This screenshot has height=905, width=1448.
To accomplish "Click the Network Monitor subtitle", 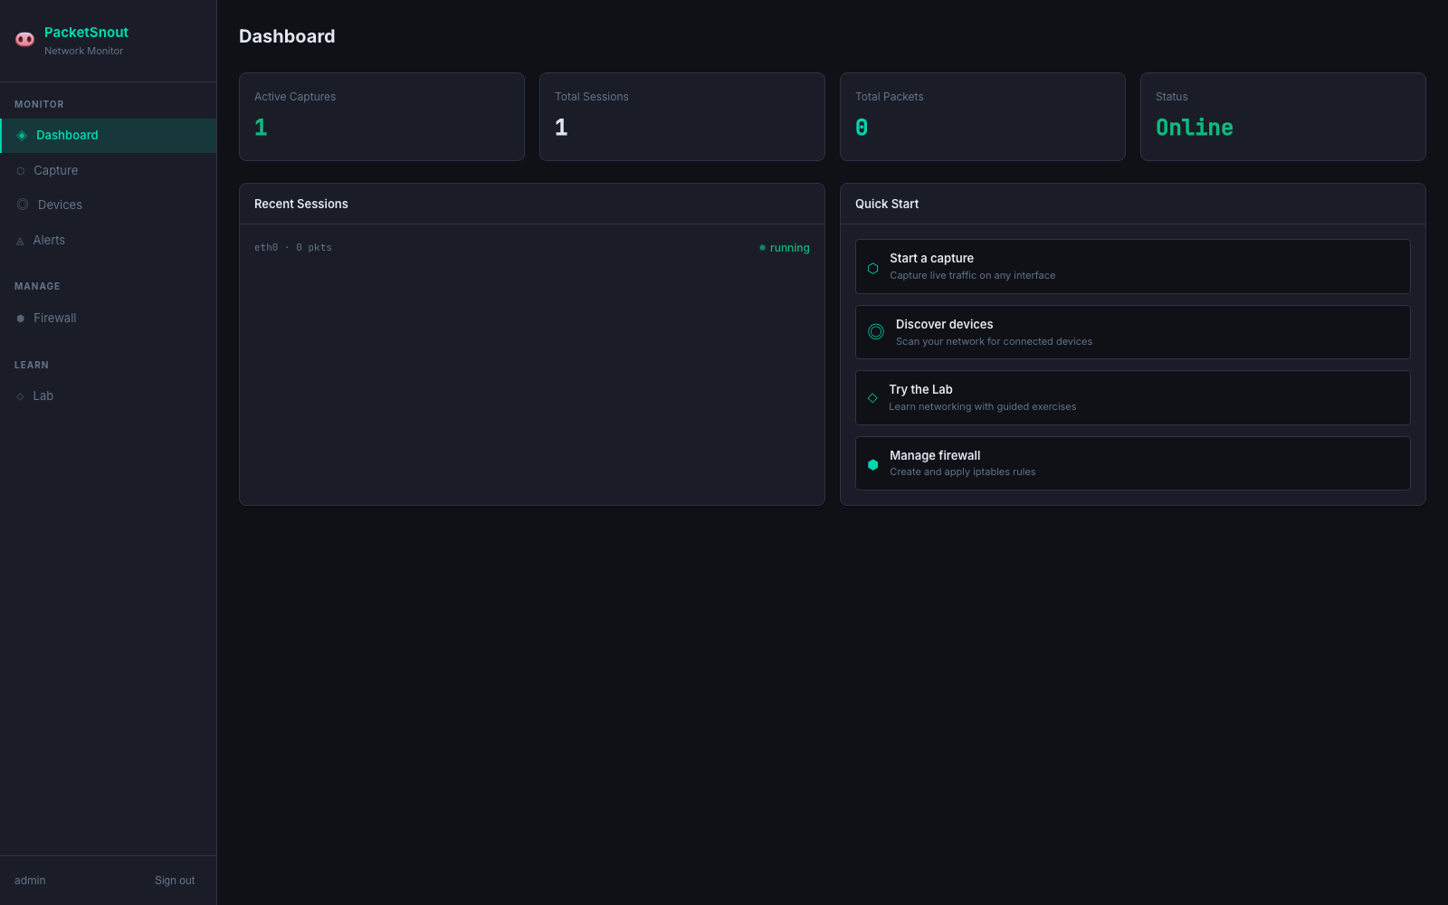I will pyautogui.click(x=83, y=52).
